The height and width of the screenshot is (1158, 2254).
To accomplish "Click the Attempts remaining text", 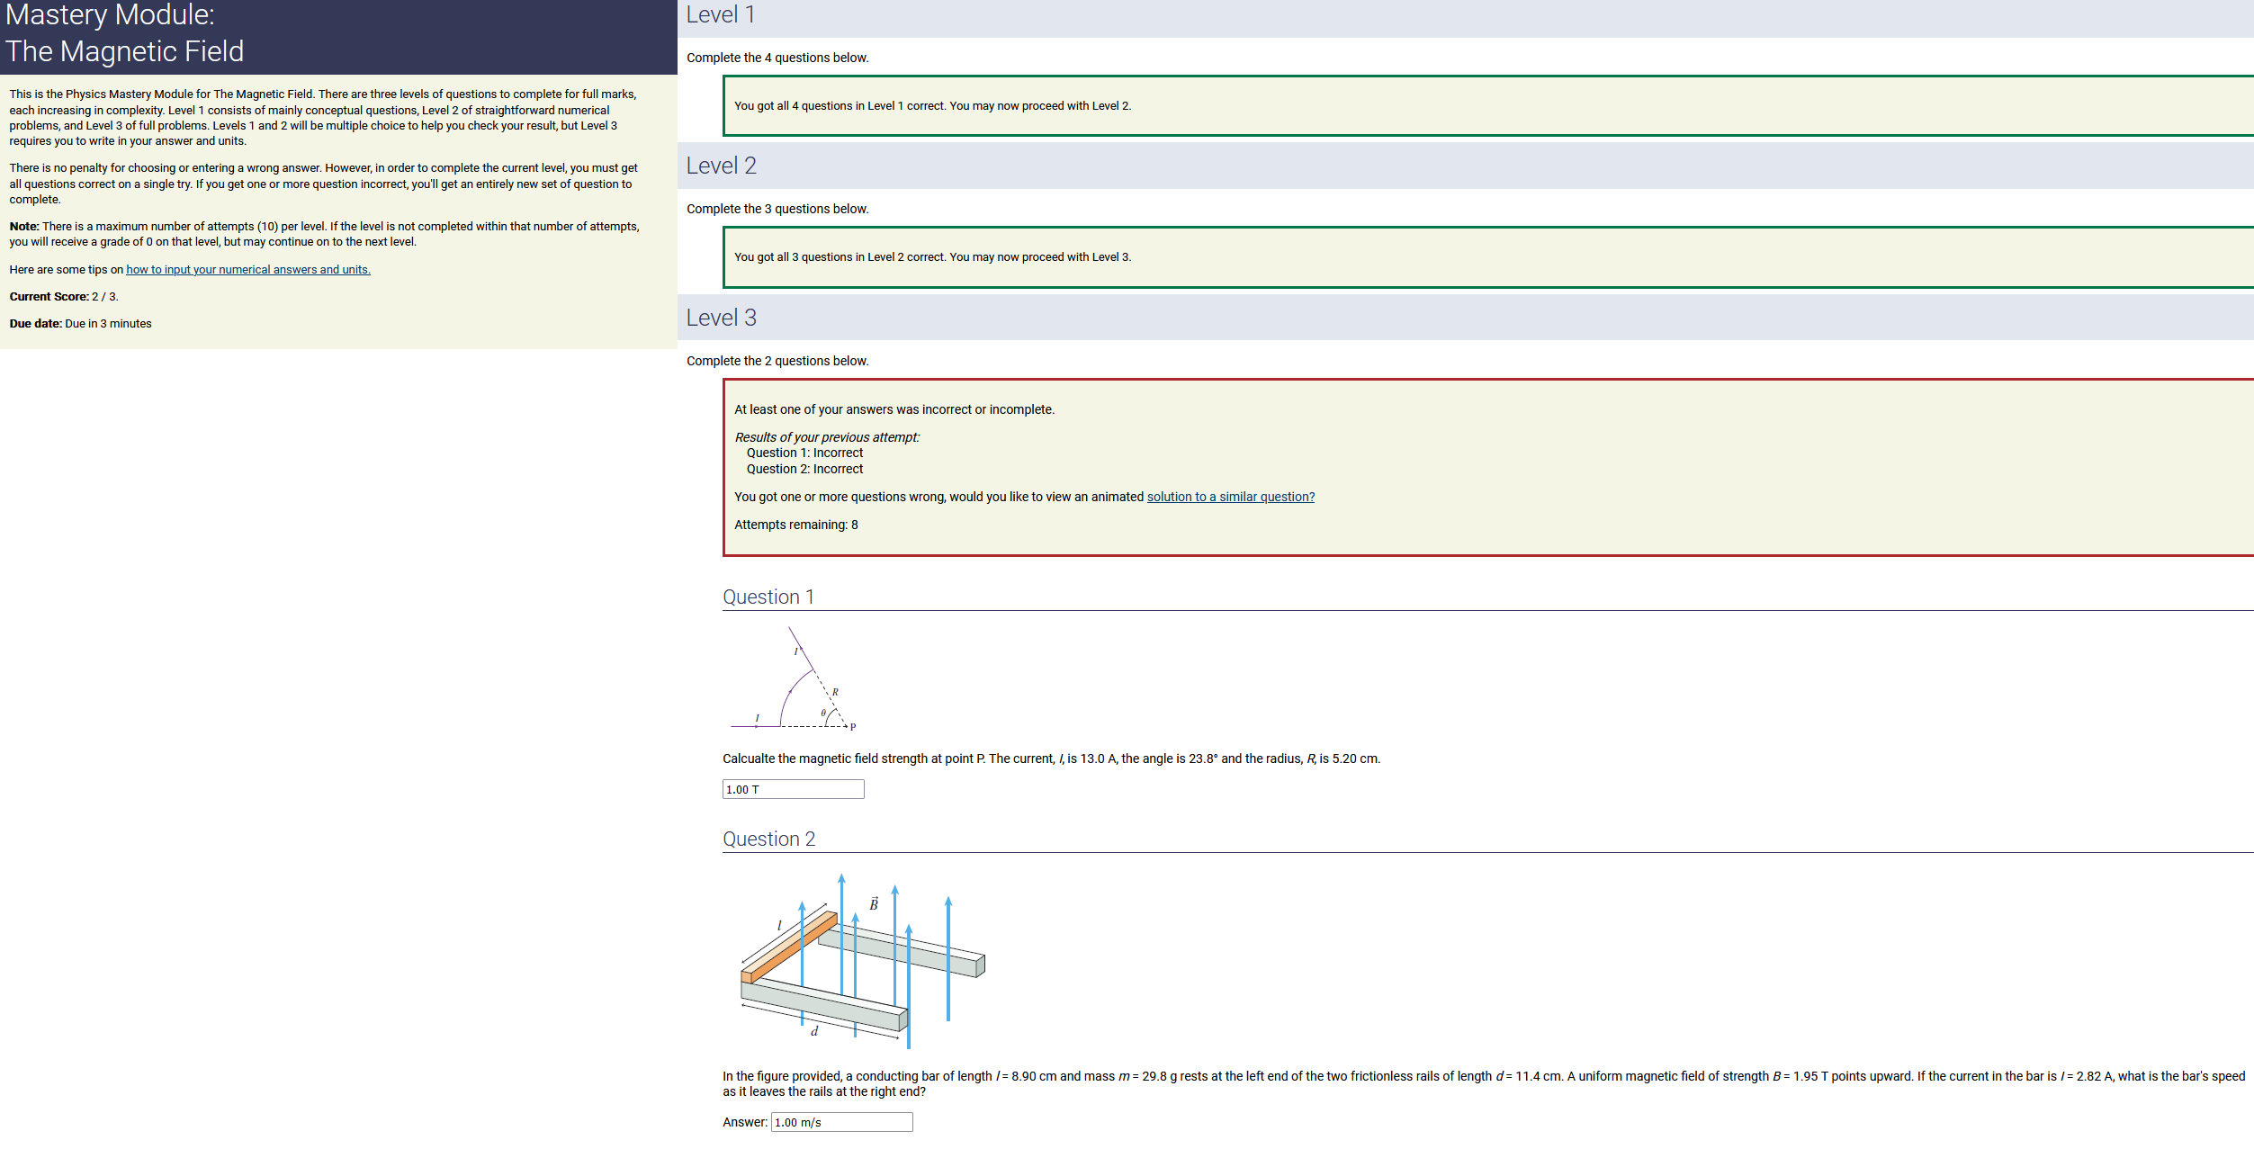I will [795, 525].
